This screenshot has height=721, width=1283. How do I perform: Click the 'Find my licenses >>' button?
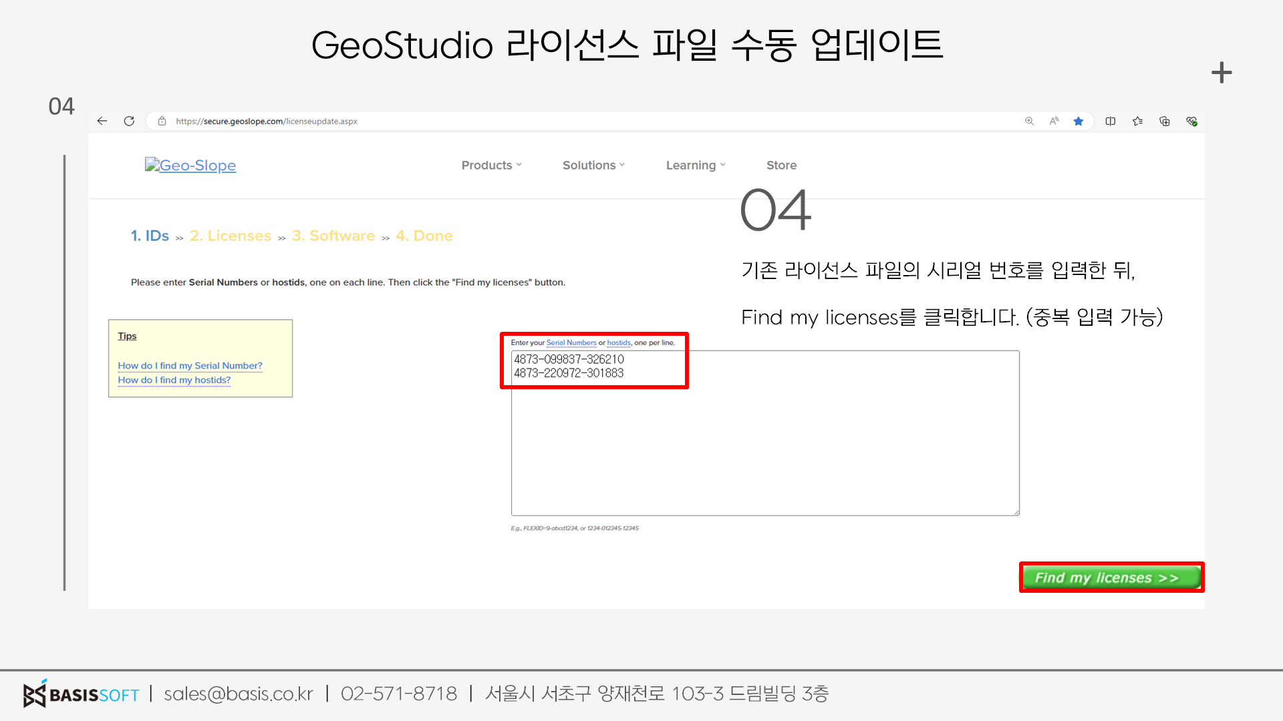tap(1111, 577)
